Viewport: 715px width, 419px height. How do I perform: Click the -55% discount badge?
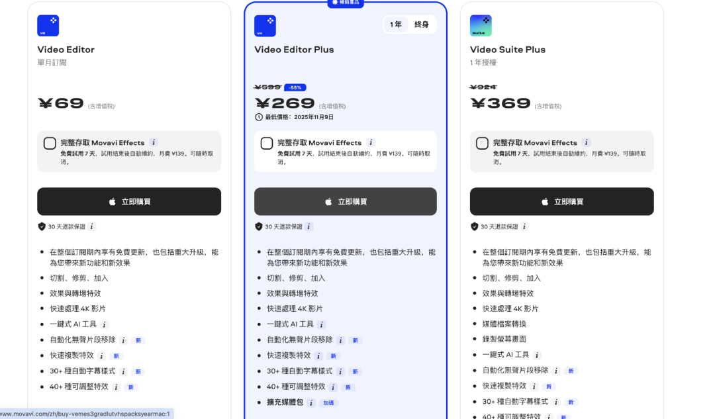click(x=294, y=87)
